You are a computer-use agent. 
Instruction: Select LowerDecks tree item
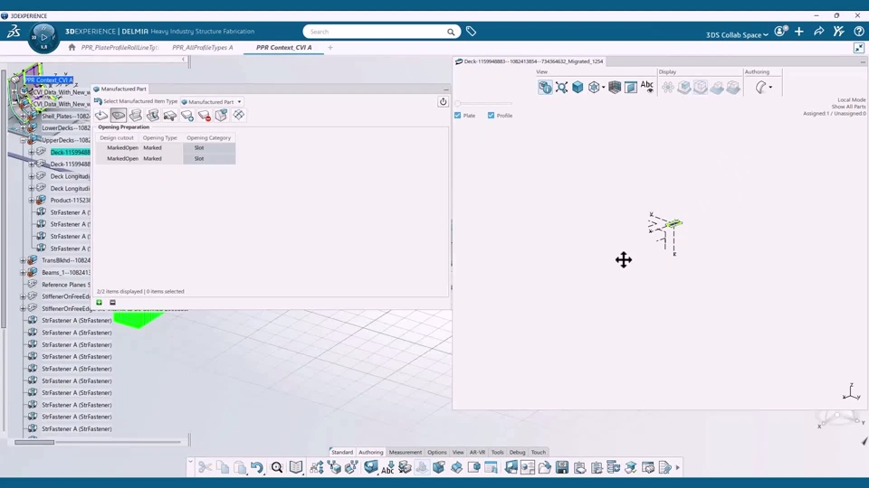tap(65, 128)
